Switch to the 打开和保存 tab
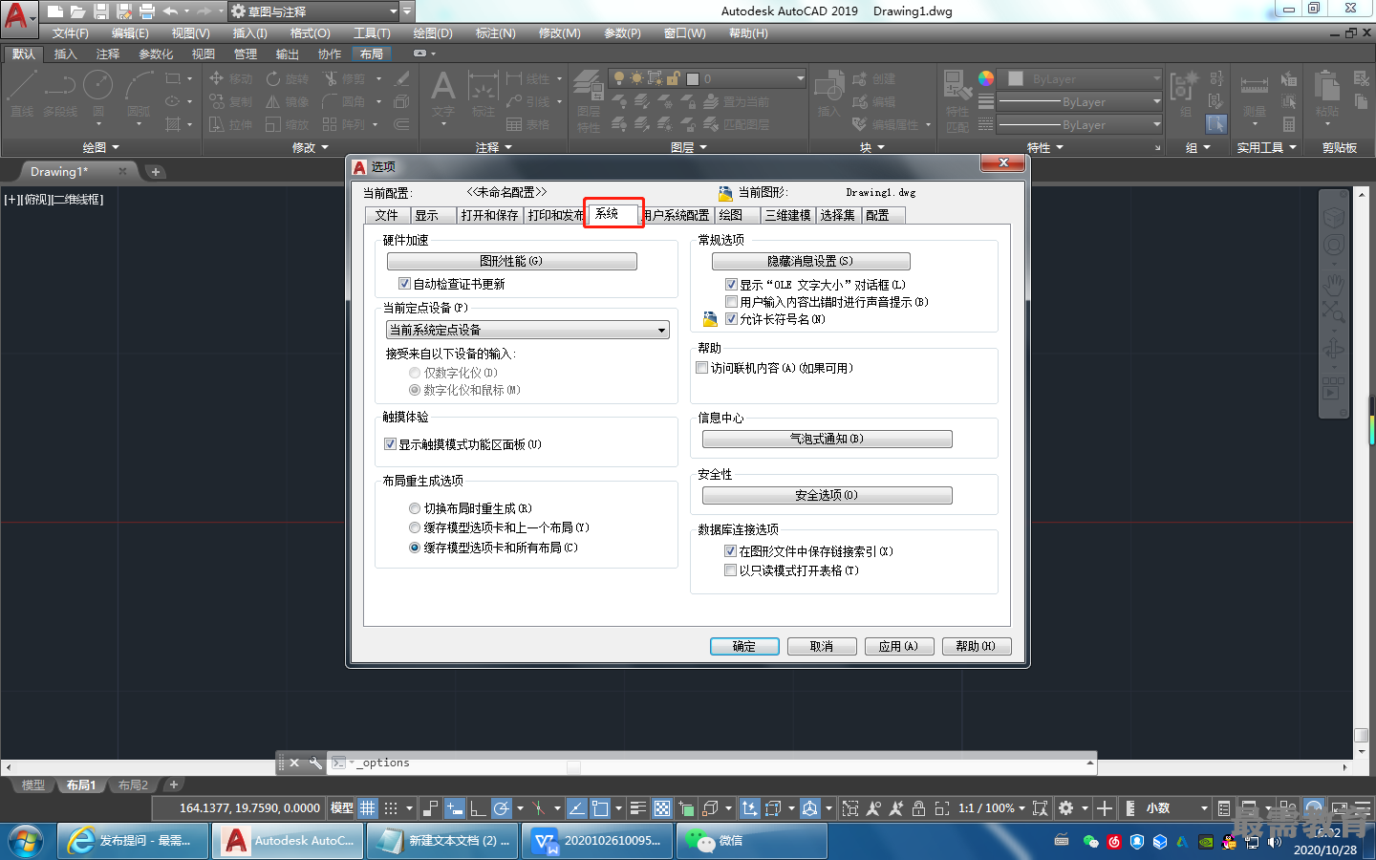Image resolution: width=1376 pixels, height=860 pixels. point(489,215)
